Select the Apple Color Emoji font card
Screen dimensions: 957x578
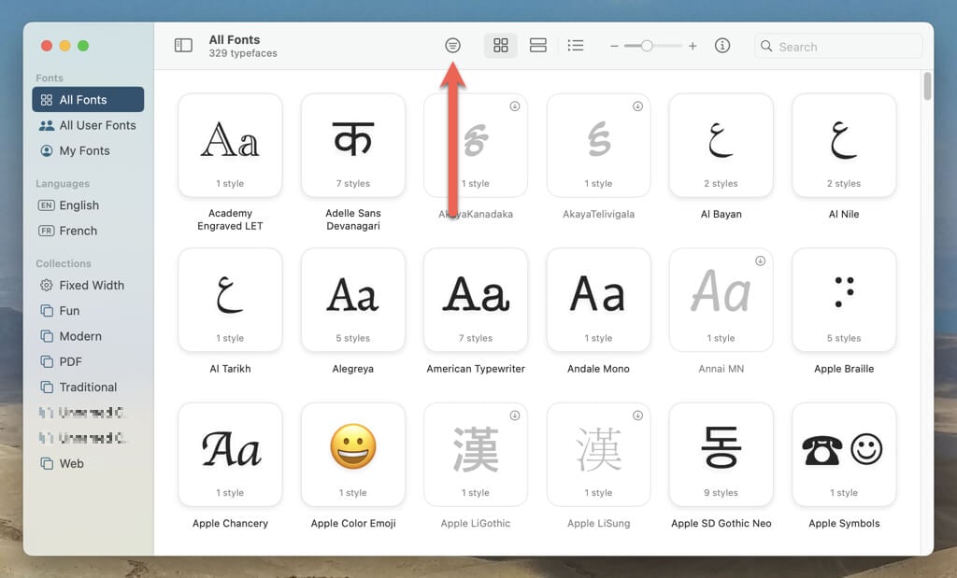(x=352, y=454)
